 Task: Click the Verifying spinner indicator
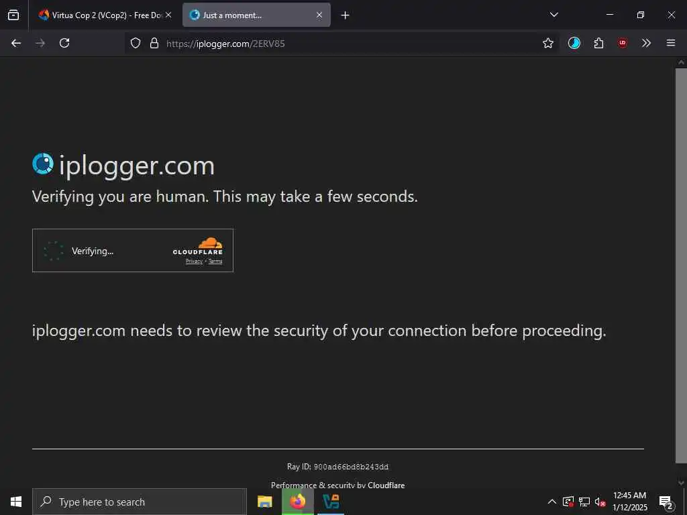point(54,251)
